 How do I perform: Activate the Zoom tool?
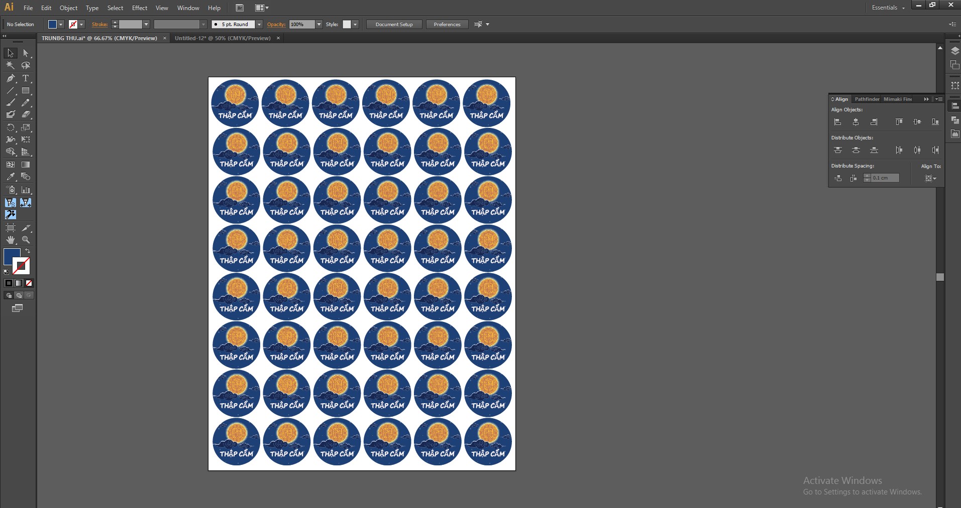pos(26,240)
